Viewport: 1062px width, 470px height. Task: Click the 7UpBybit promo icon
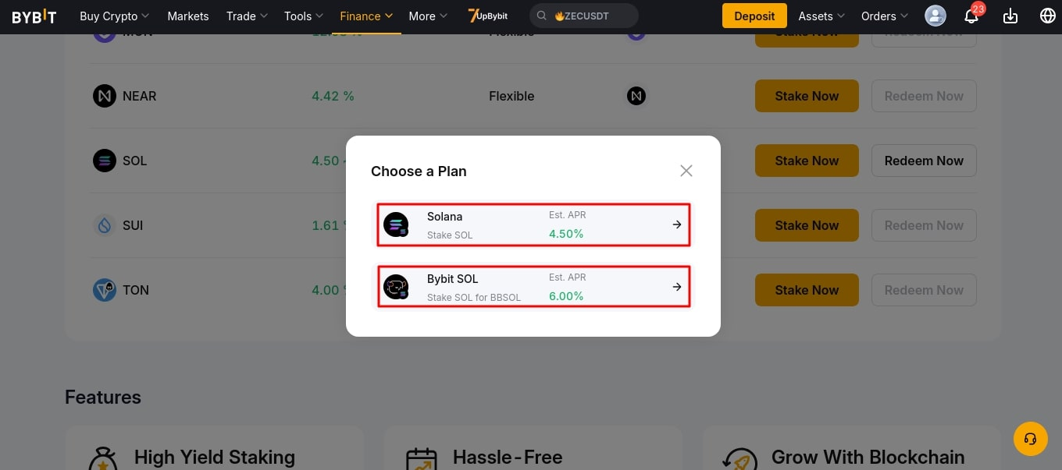tap(488, 16)
